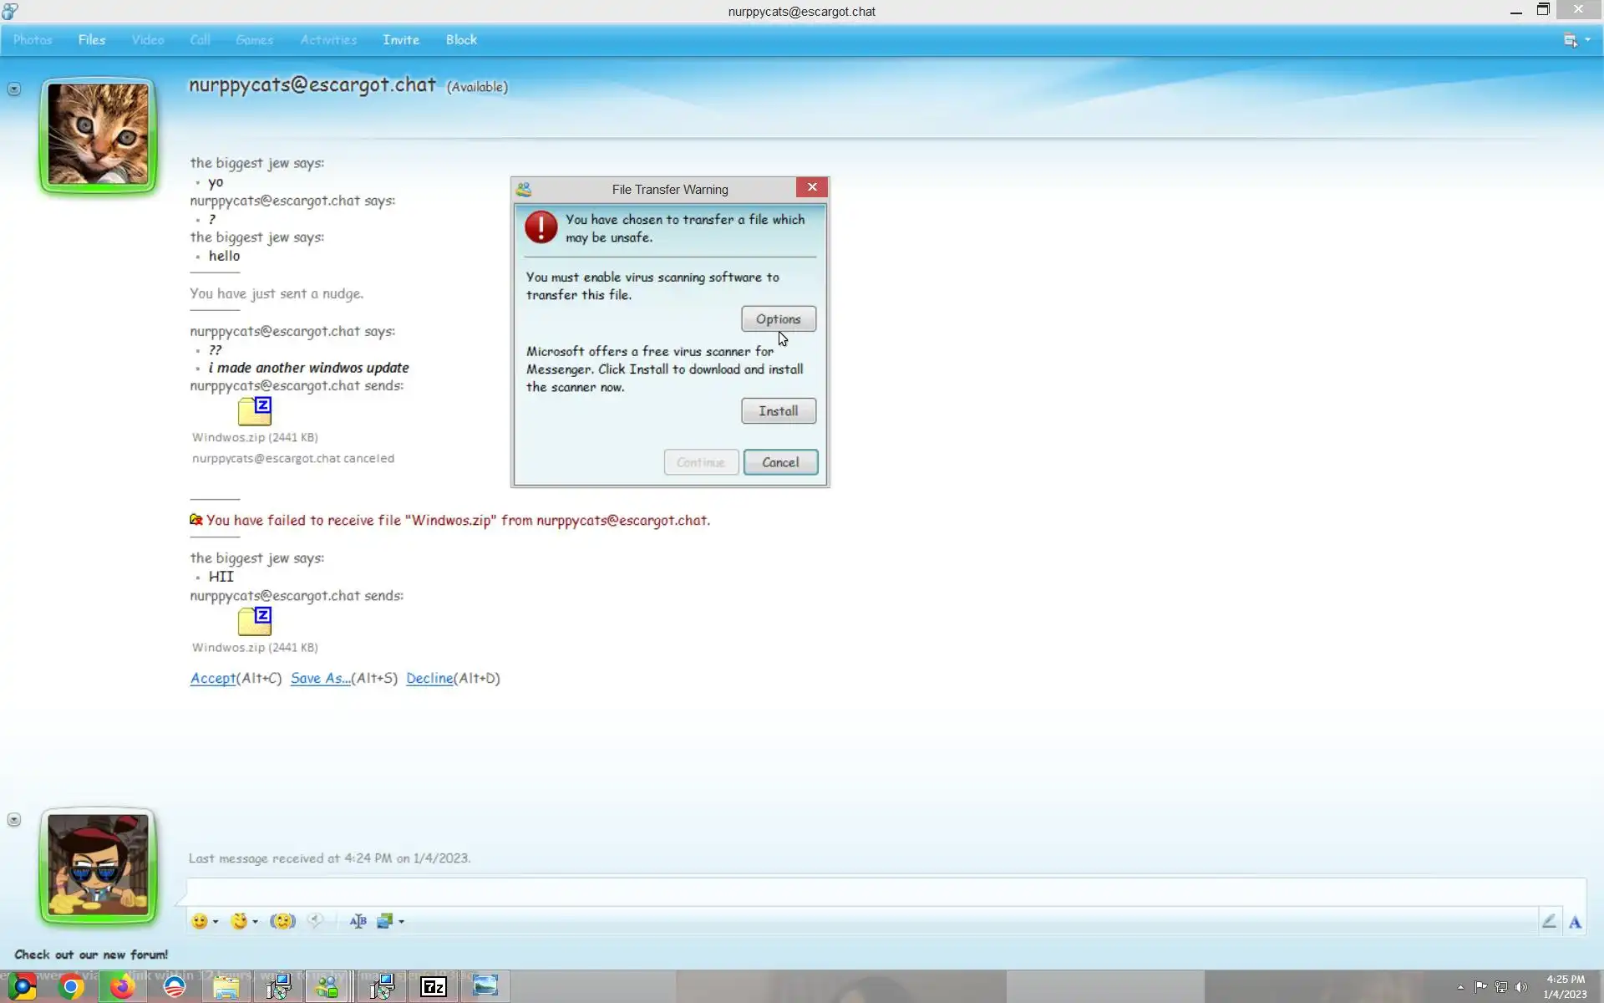1604x1003 pixels.
Task: Click Install to get virus scanner
Action: [778, 411]
